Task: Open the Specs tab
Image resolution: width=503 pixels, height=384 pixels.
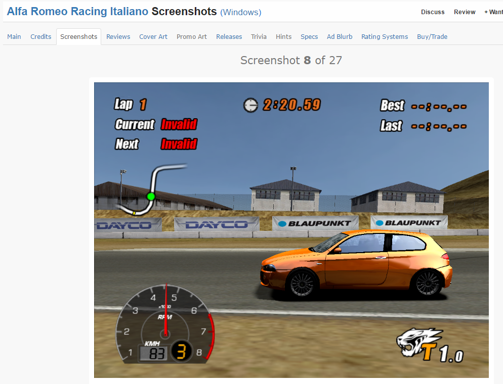Action: [x=309, y=37]
